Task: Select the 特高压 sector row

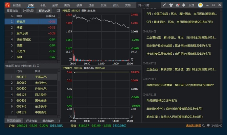Action: [x=31, y=22]
